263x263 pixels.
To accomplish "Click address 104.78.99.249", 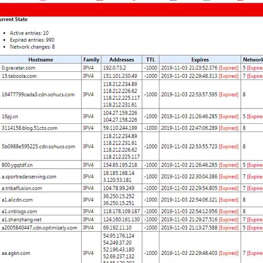I will [119, 188].
